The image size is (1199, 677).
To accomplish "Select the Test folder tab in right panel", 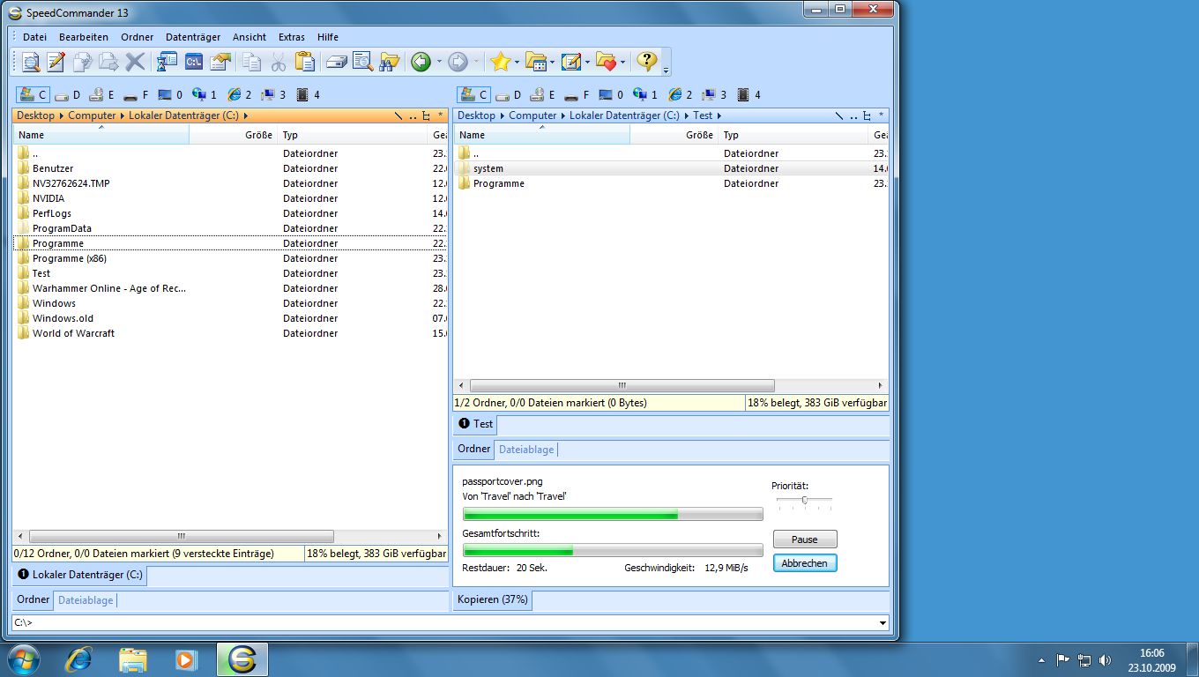I will pos(475,424).
